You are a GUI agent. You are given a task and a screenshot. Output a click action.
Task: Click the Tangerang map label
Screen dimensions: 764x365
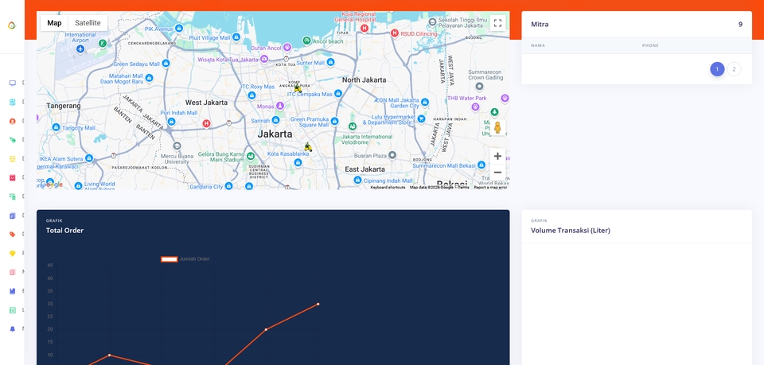pyautogui.click(x=64, y=106)
